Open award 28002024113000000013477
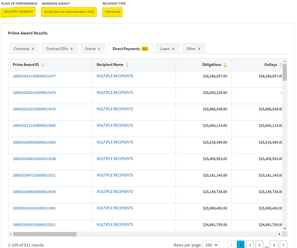The height and width of the screenshot is (248, 297). [34, 76]
